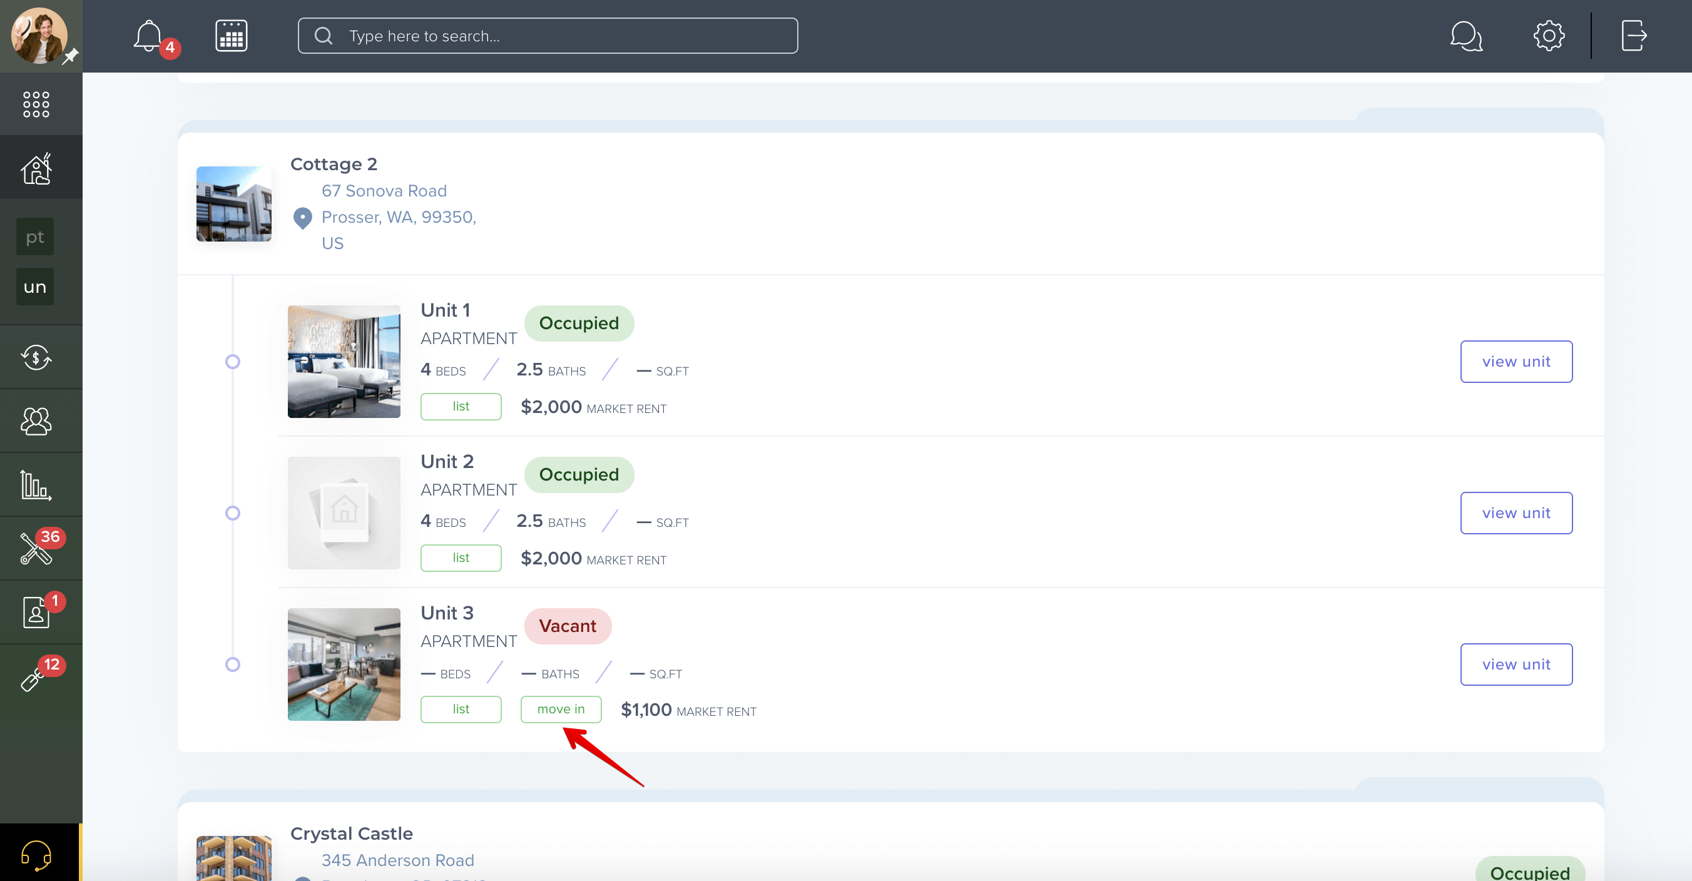Image resolution: width=1692 pixels, height=881 pixels.
Task: Click the search magnifier icon
Action: (x=323, y=36)
